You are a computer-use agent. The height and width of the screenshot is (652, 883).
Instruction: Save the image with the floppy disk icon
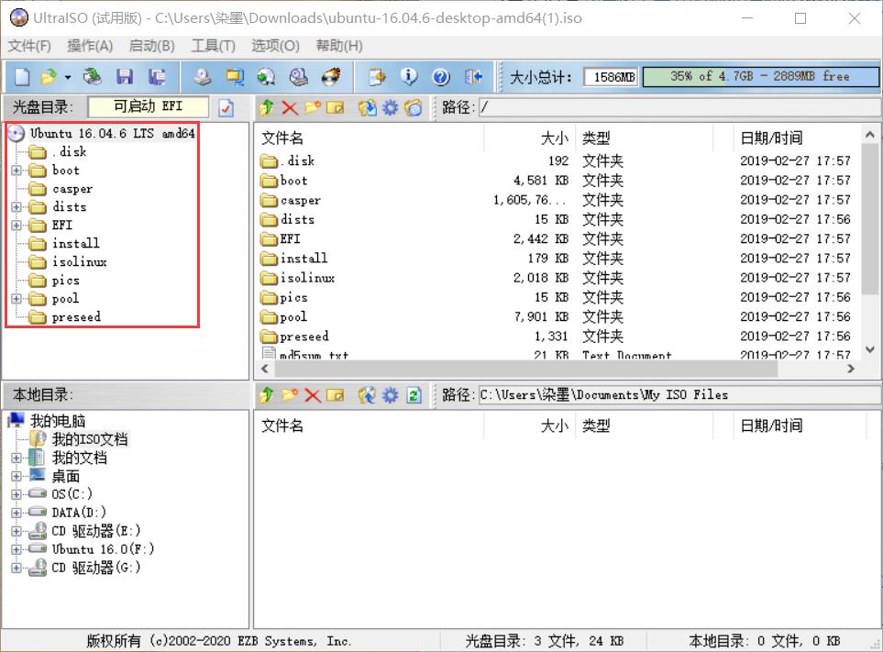tap(125, 77)
